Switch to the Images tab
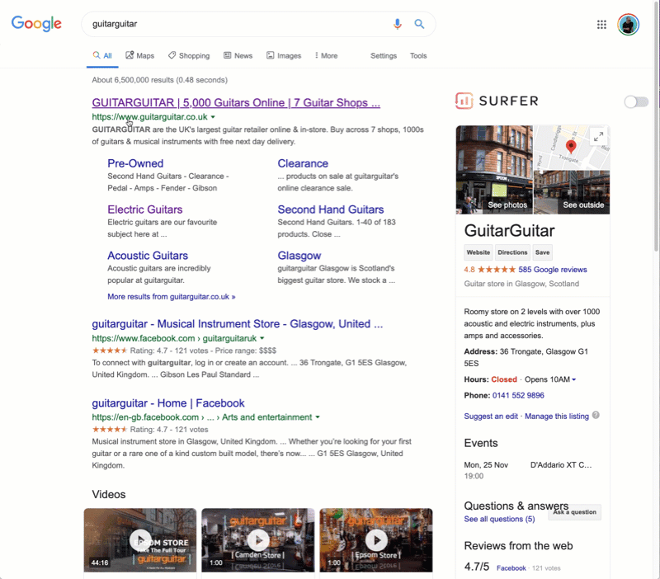The width and height of the screenshot is (660, 579). 284,56
